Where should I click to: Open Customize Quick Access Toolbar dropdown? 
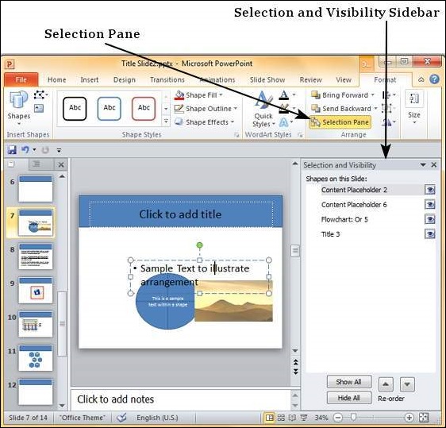pyautogui.click(x=59, y=150)
